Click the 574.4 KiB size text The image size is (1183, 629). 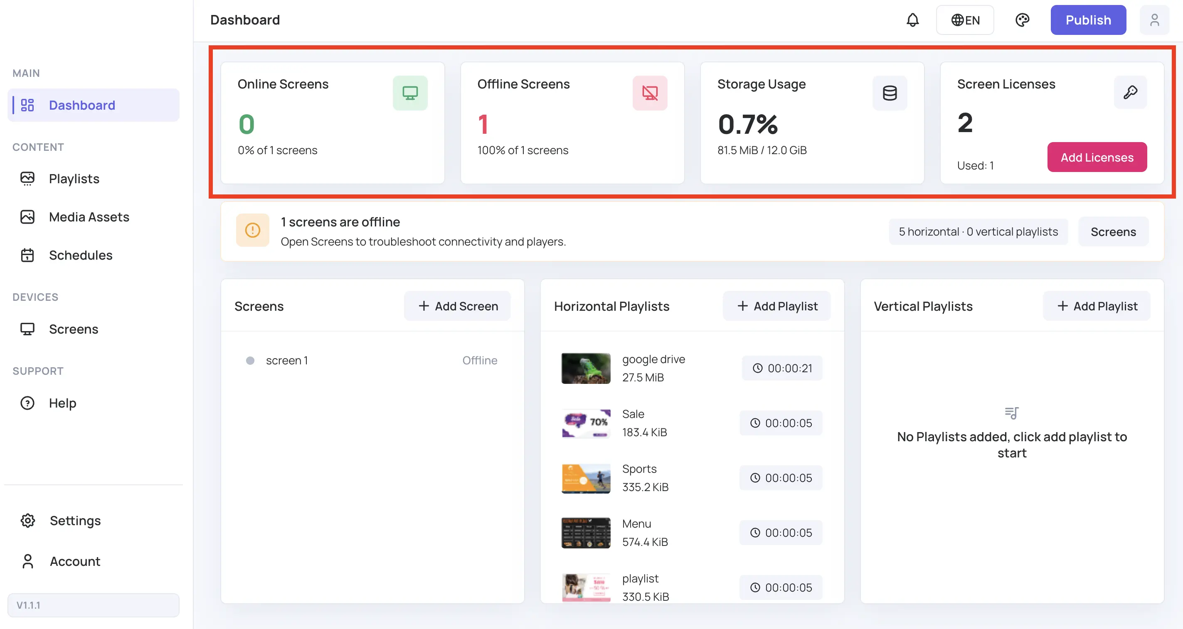(x=645, y=542)
